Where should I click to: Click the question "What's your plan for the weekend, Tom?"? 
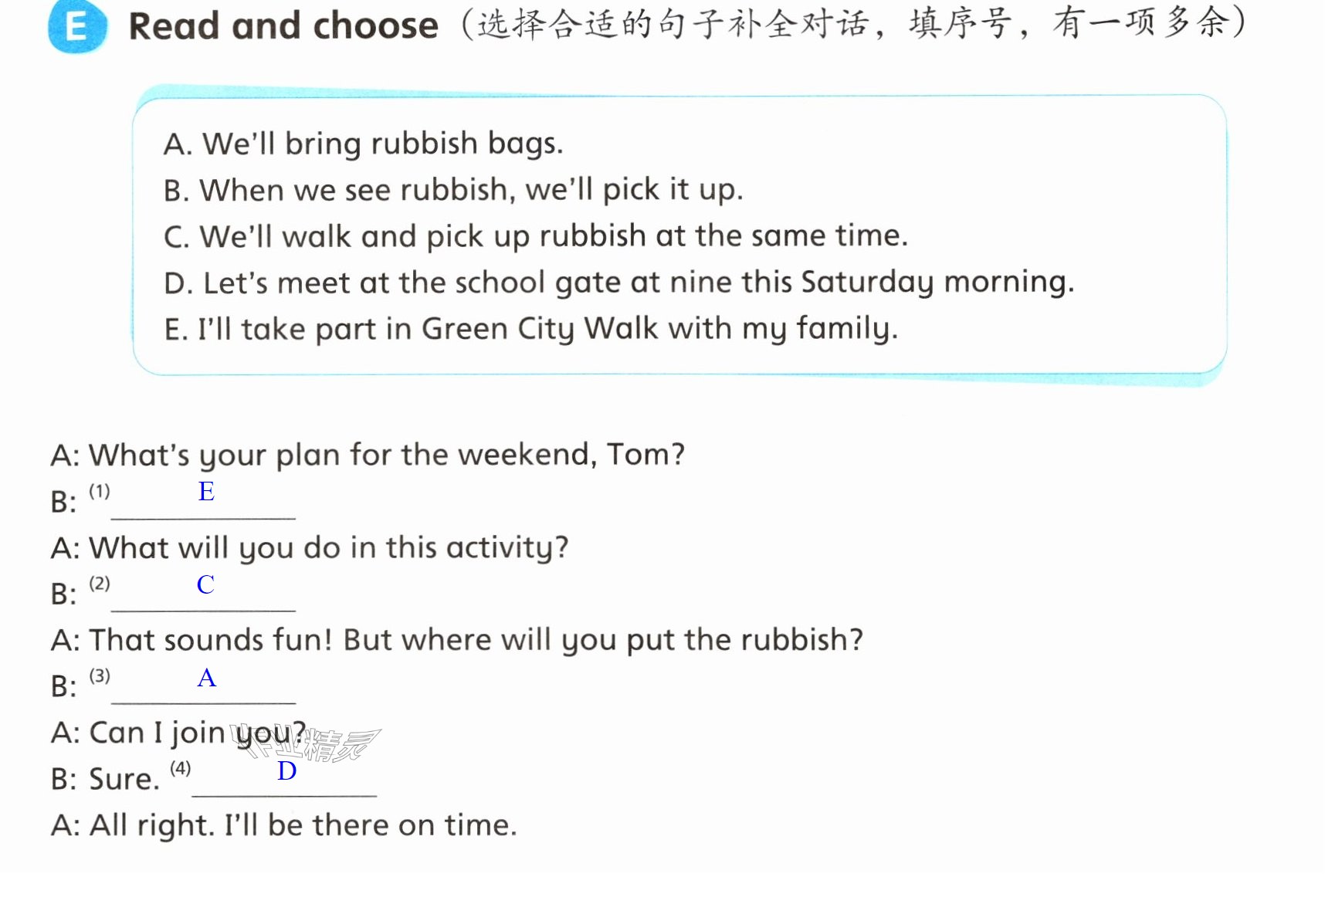pos(368,455)
